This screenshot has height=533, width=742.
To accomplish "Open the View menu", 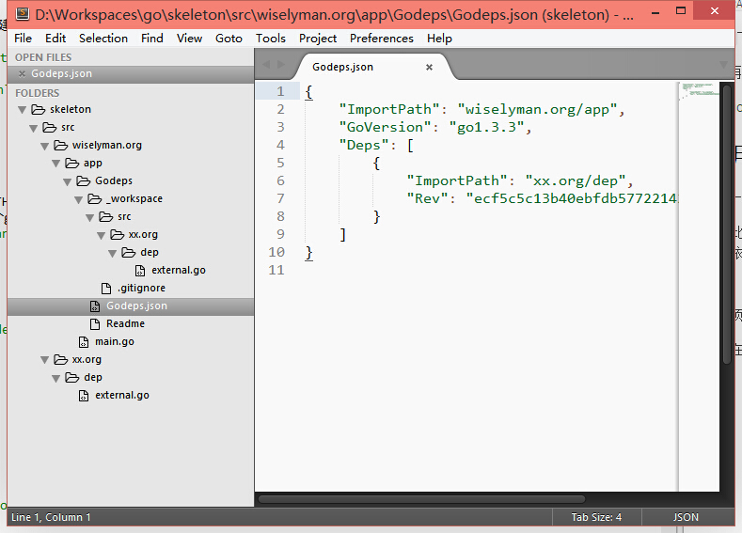I will pyautogui.click(x=189, y=39).
